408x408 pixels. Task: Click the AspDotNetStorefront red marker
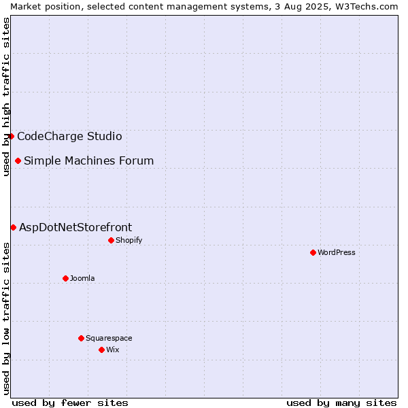(x=14, y=227)
